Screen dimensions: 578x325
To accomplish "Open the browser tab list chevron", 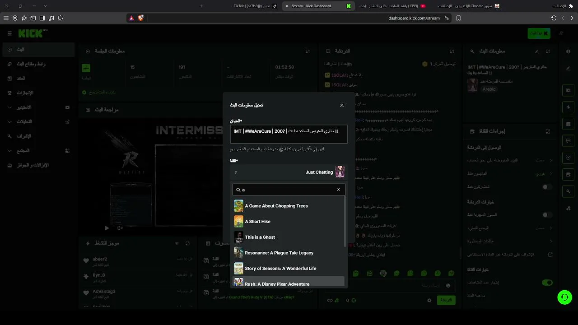I will [45, 6].
